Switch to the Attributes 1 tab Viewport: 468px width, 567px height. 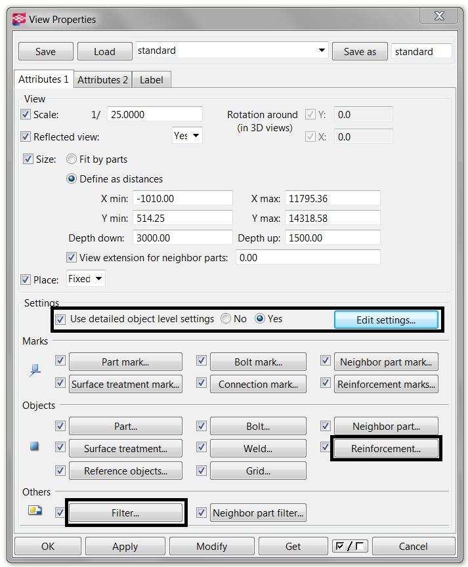tap(43, 79)
